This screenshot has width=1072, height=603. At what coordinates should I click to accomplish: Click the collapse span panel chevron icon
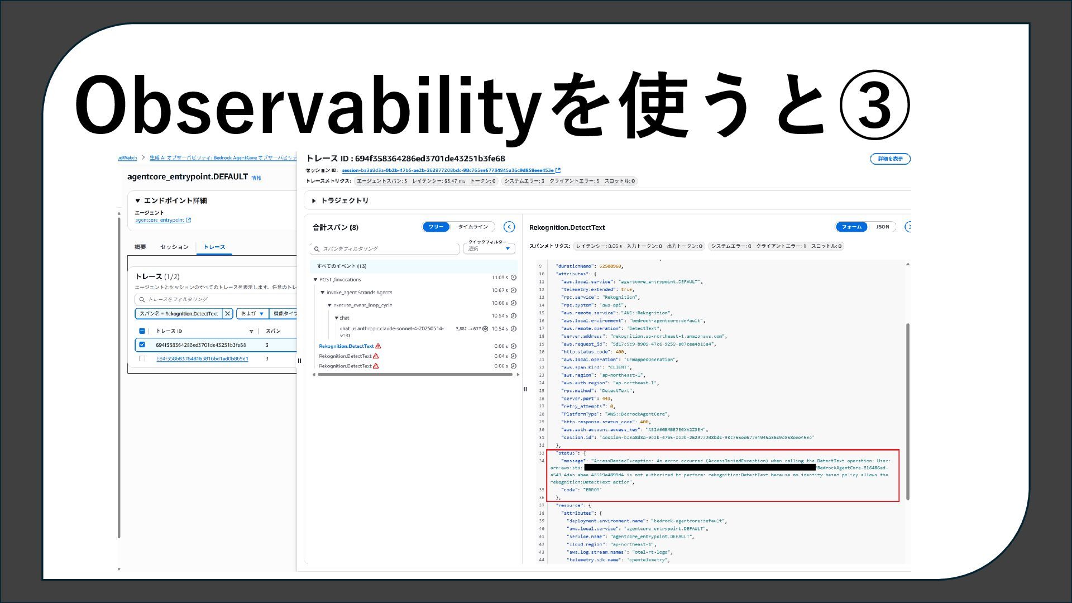point(509,227)
